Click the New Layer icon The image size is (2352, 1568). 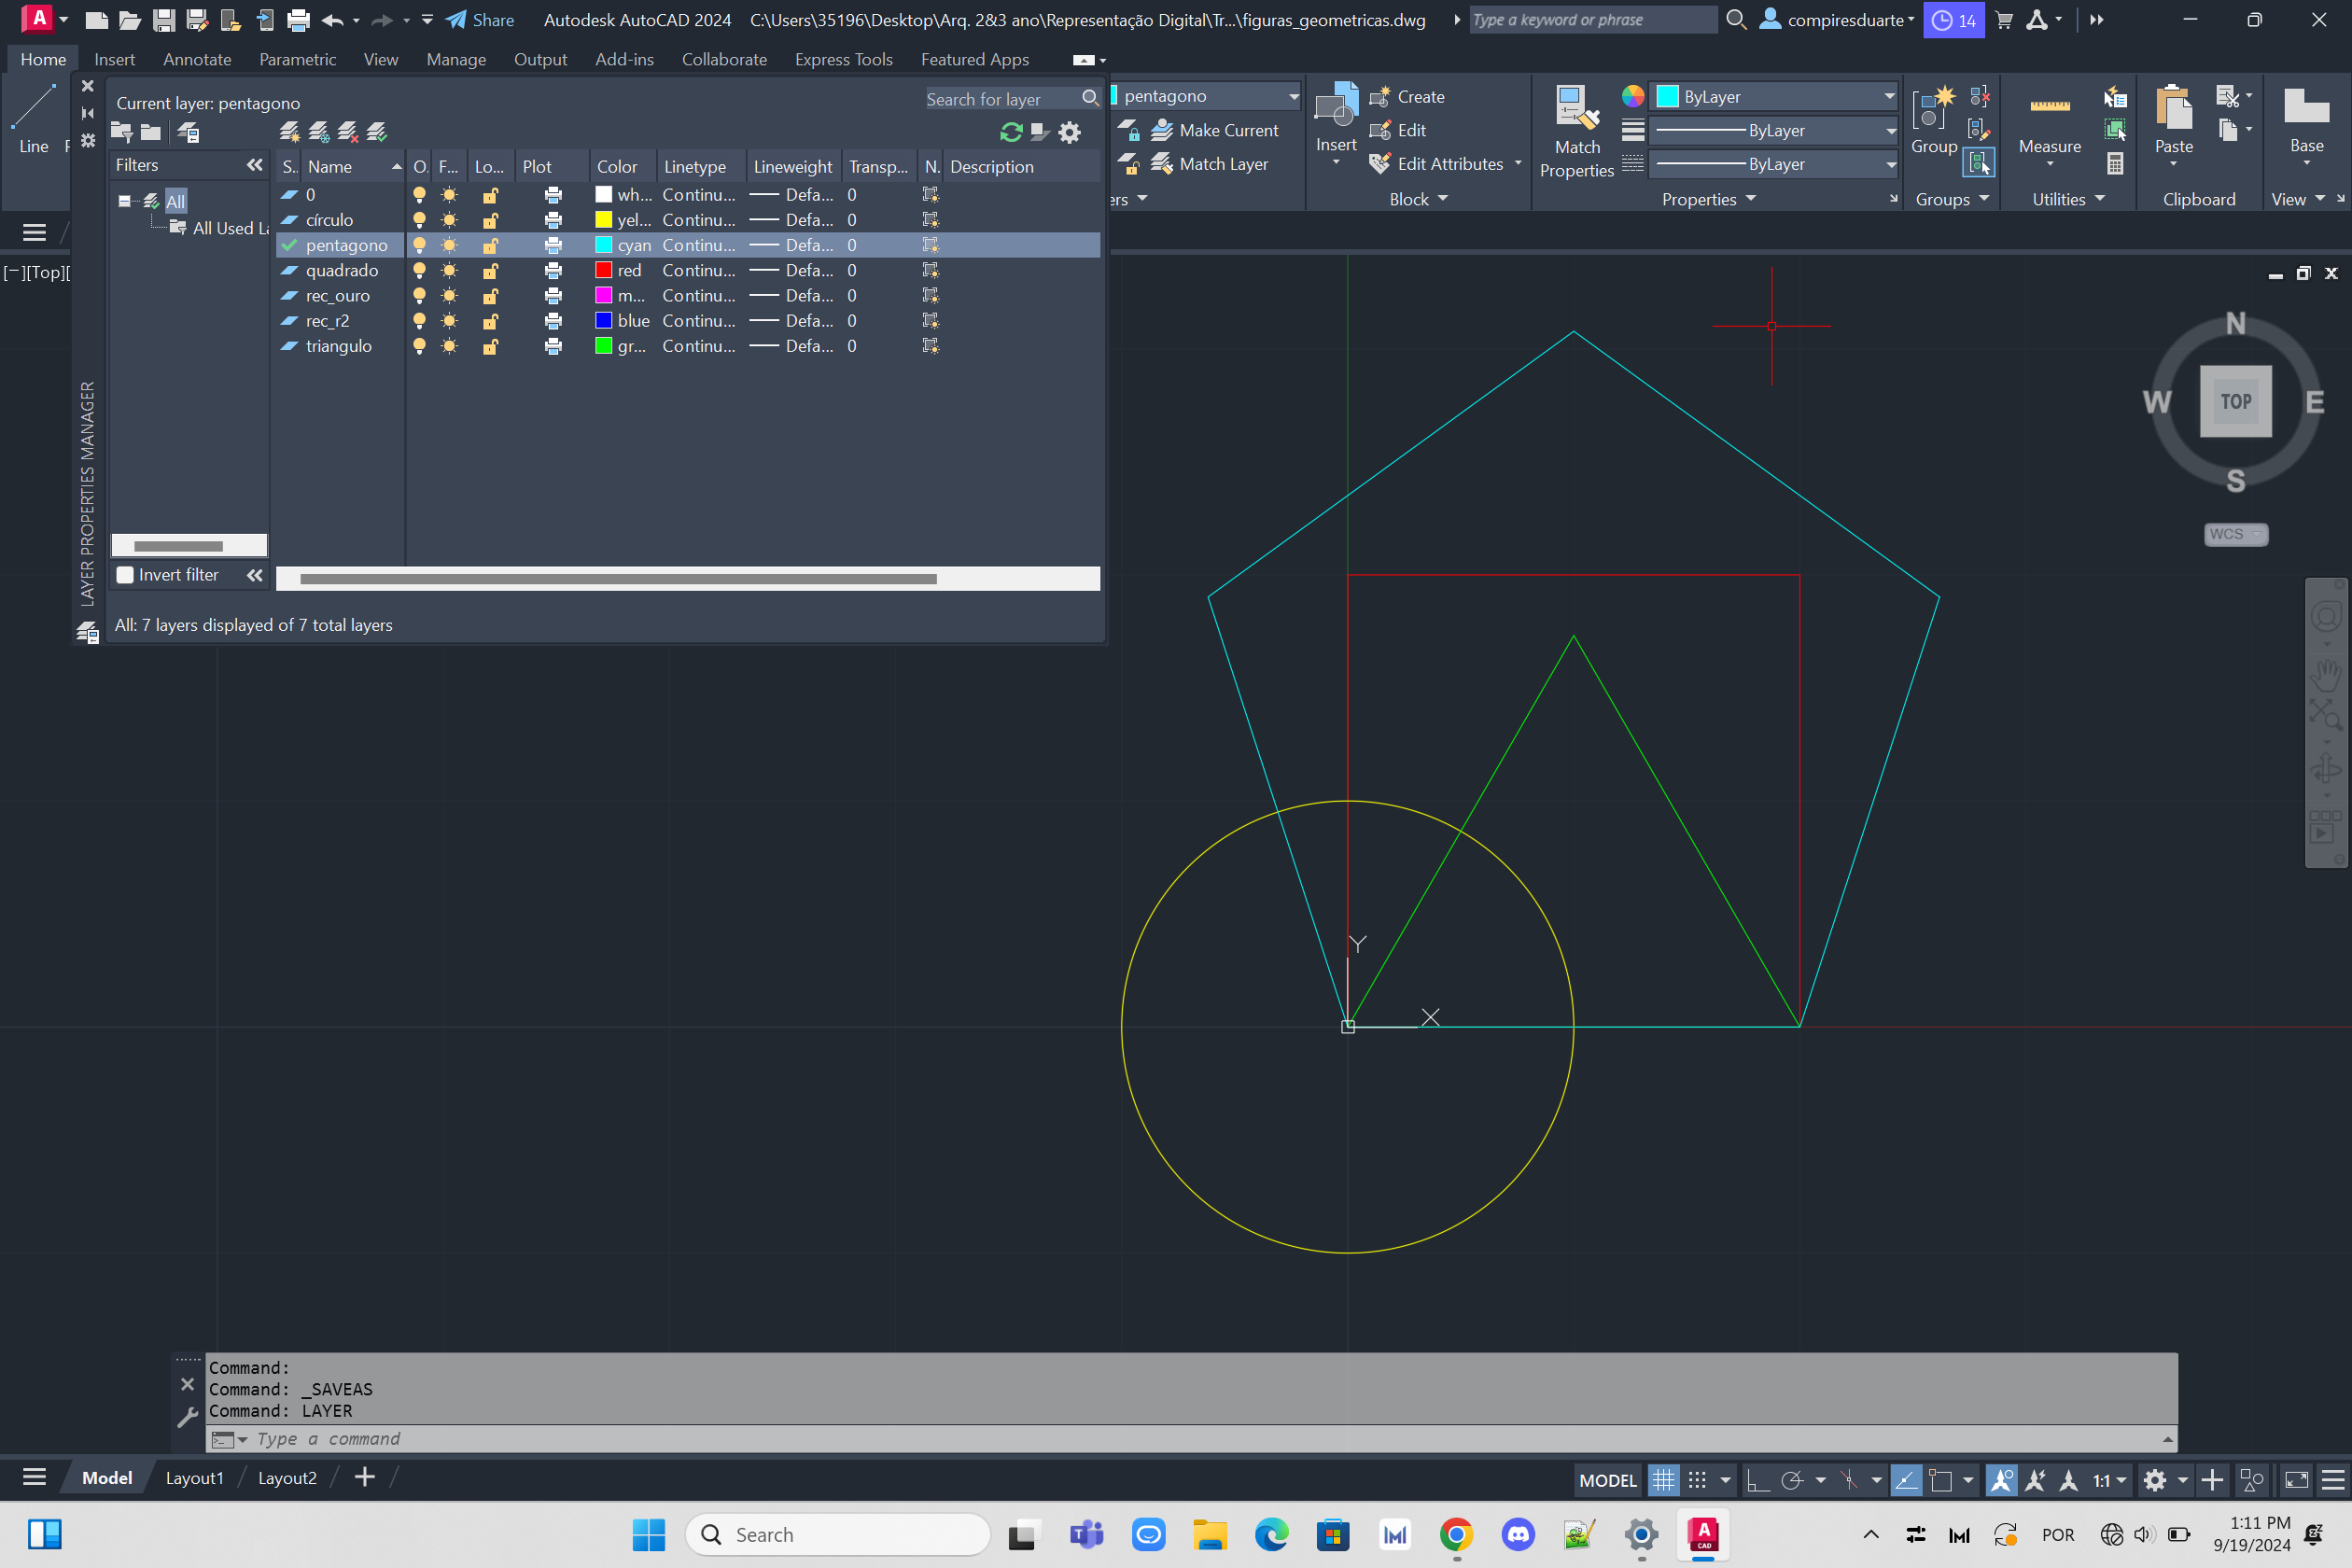[x=290, y=132]
